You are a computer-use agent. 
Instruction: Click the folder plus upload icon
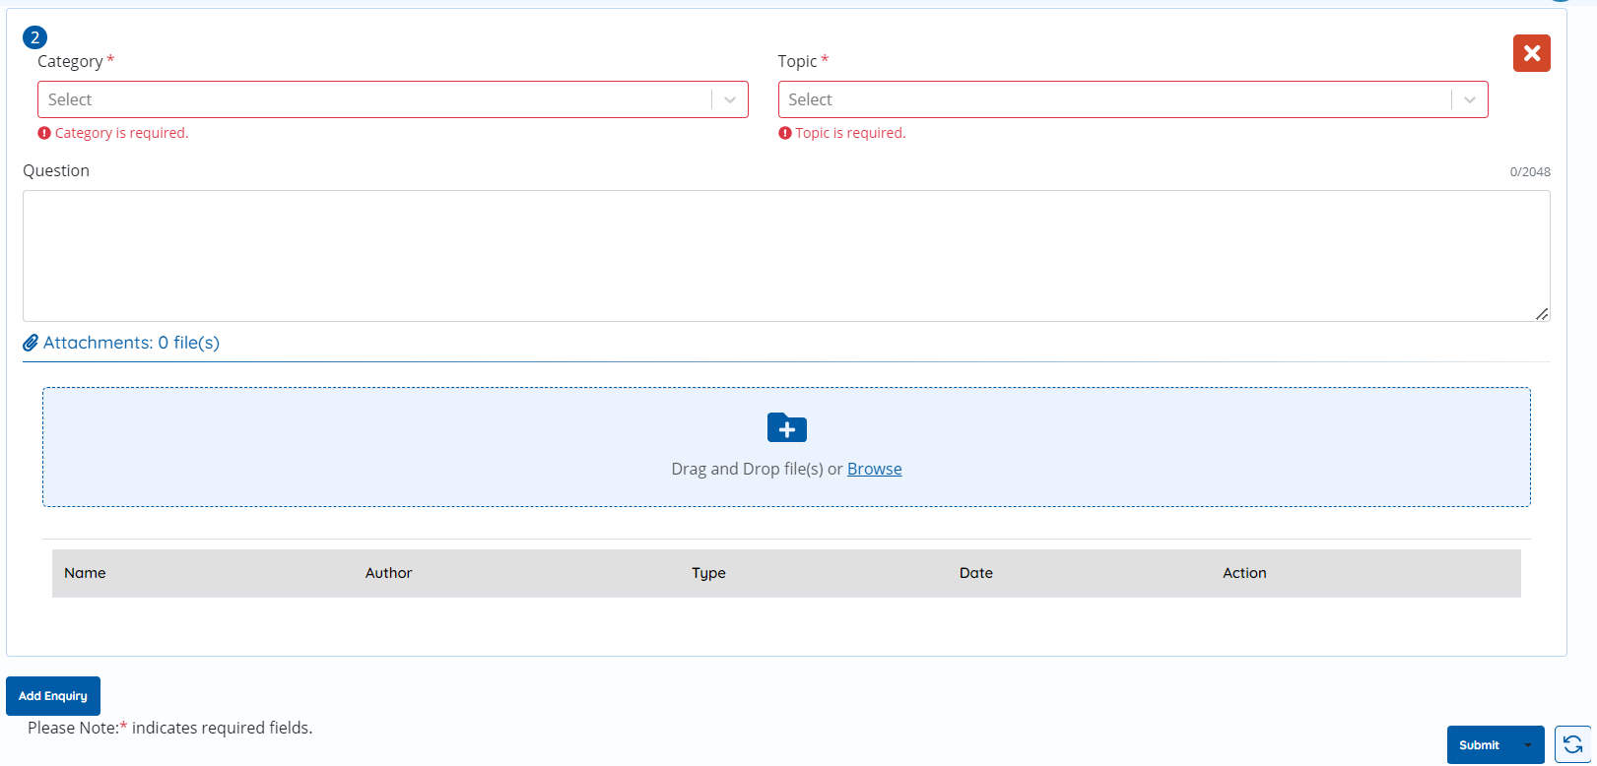(x=786, y=428)
